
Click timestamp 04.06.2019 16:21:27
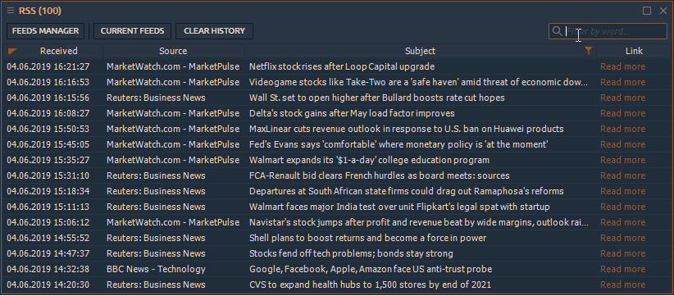pos(48,66)
